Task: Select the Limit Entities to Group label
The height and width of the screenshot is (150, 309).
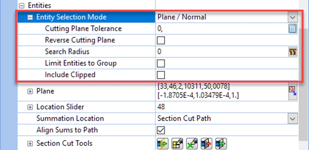Action: coord(81,63)
